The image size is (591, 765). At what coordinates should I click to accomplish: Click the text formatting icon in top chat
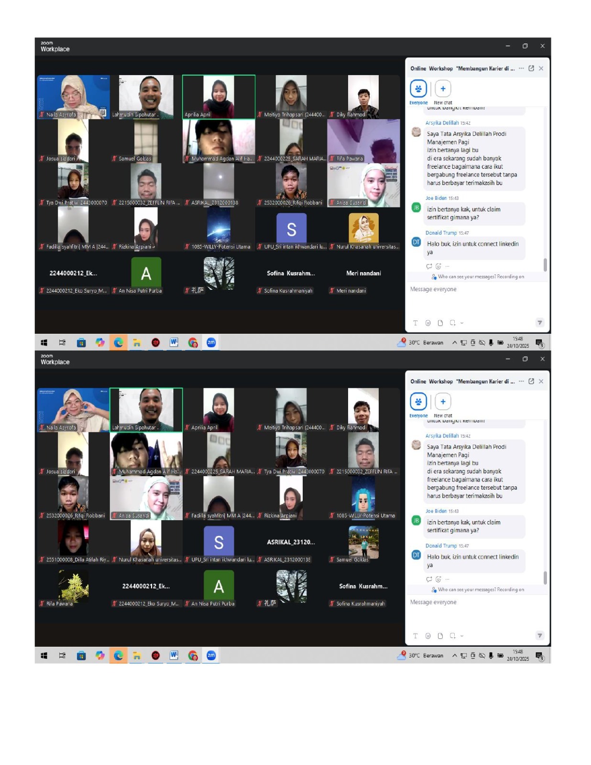click(x=415, y=323)
